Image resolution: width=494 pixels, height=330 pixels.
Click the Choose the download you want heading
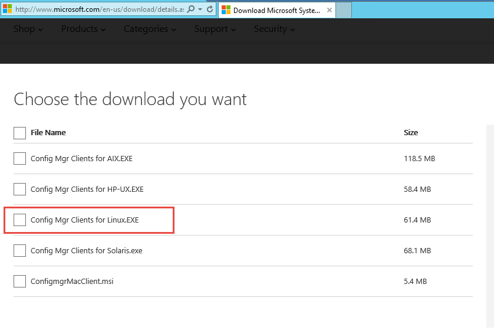click(130, 99)
